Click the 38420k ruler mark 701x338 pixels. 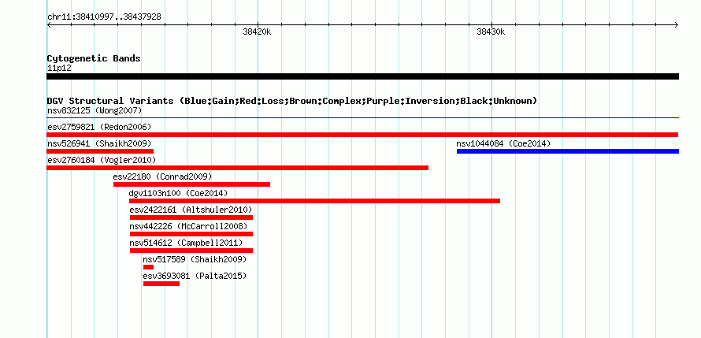257,32
